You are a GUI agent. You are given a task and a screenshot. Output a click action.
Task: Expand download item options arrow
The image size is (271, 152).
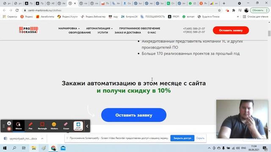click(x=42, y=138)
